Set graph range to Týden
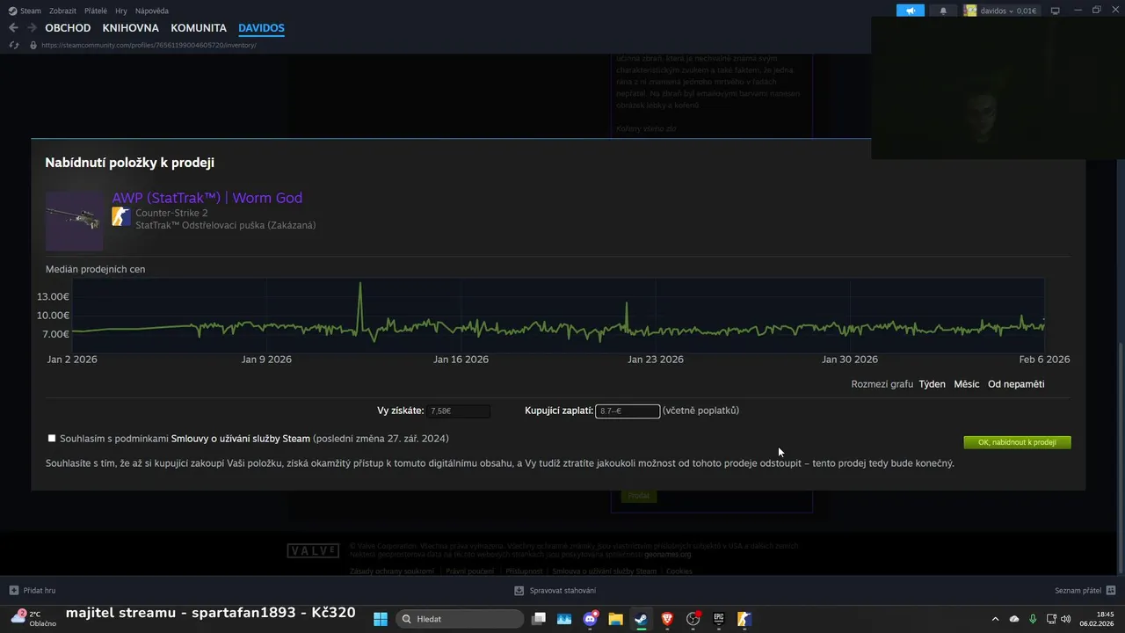The width and height of the screenshot is (1125, 633). point(933,384)
